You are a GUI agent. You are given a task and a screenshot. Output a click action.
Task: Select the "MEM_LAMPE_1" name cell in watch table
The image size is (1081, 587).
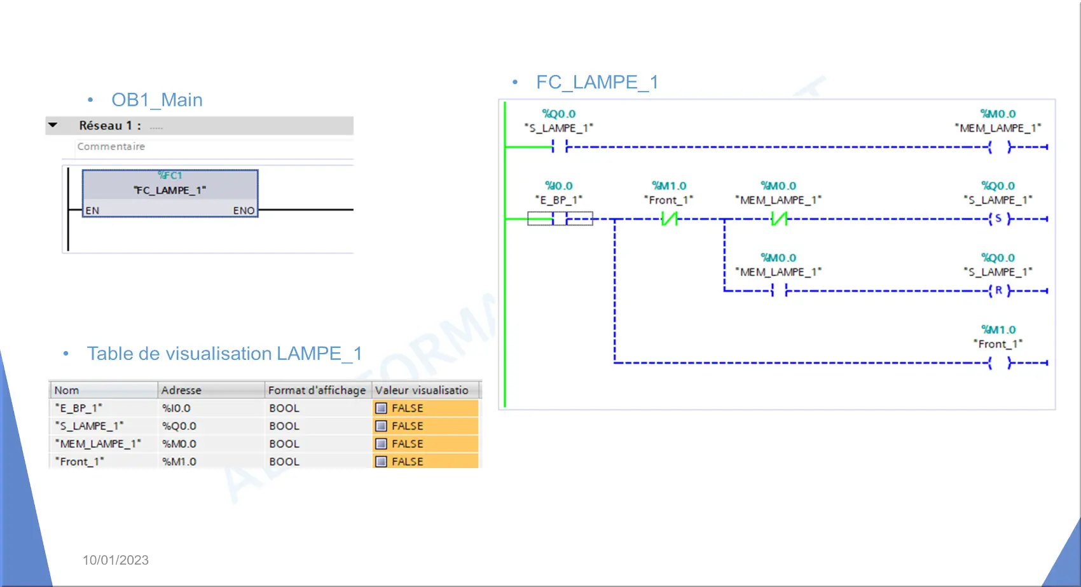(103, 444)
